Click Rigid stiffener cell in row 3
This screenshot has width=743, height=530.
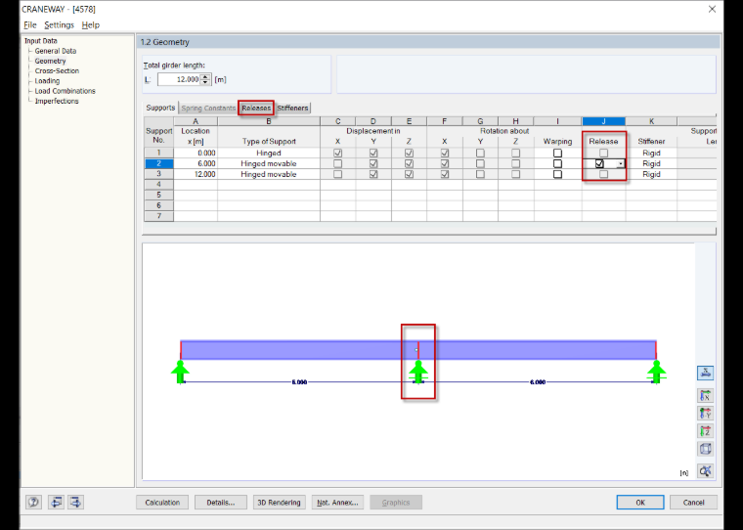(x=651, y=174)
